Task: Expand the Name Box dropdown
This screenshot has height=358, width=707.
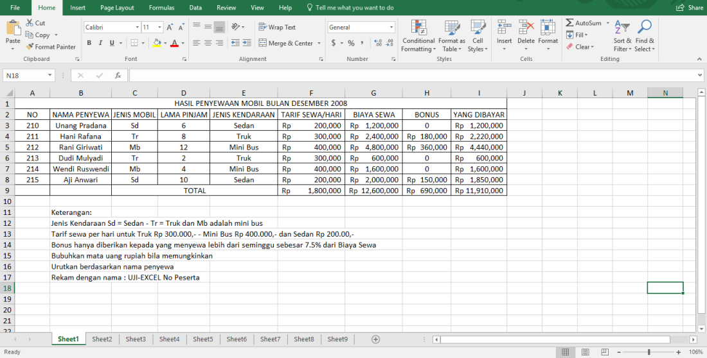Action: [49, 76]
